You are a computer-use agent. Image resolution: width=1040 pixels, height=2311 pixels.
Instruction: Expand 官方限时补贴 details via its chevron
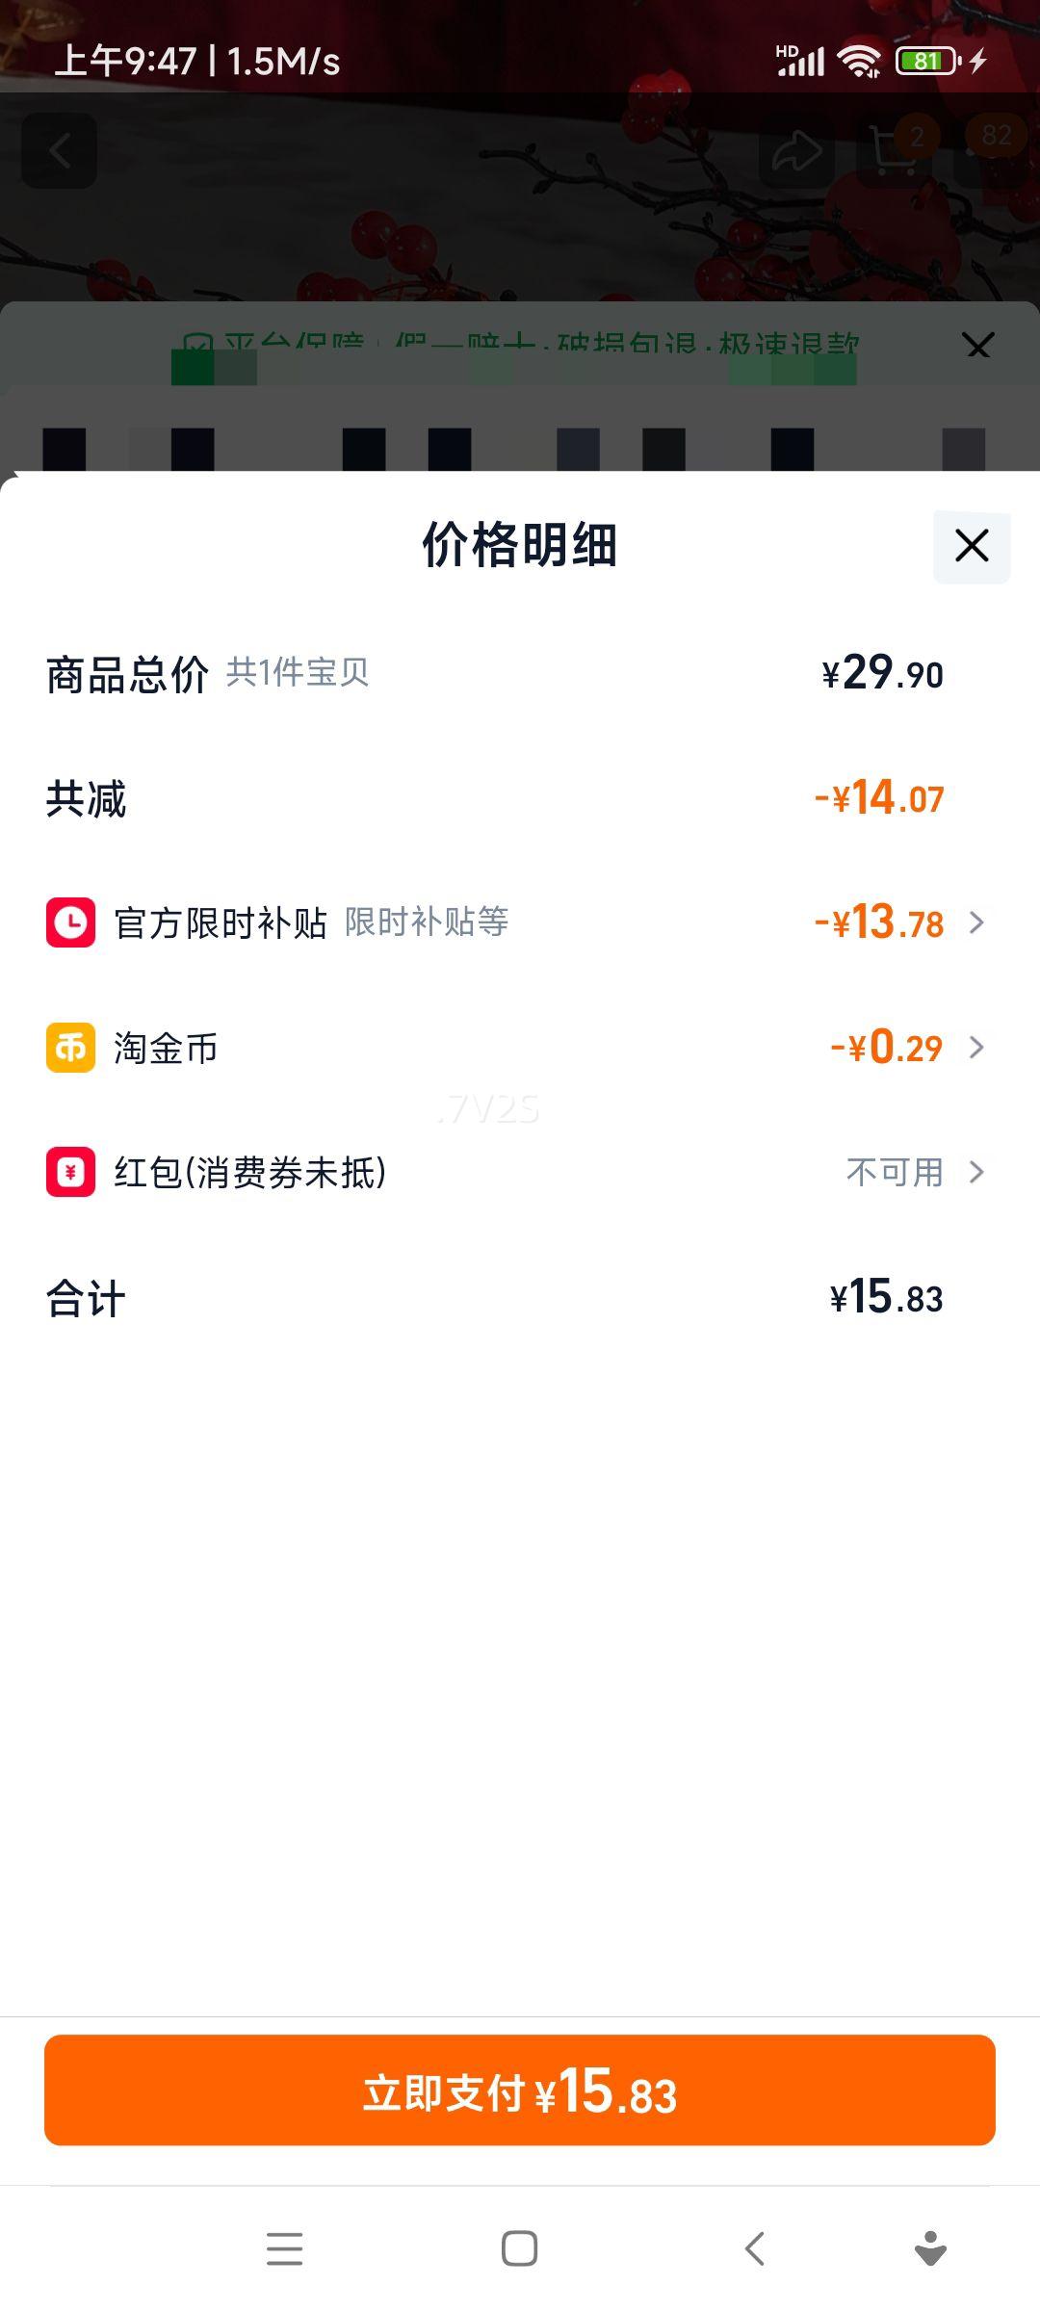click(976, 922)
